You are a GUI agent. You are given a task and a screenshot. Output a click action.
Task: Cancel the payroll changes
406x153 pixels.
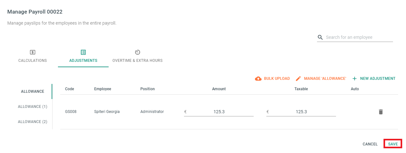(x=370, y=144)
